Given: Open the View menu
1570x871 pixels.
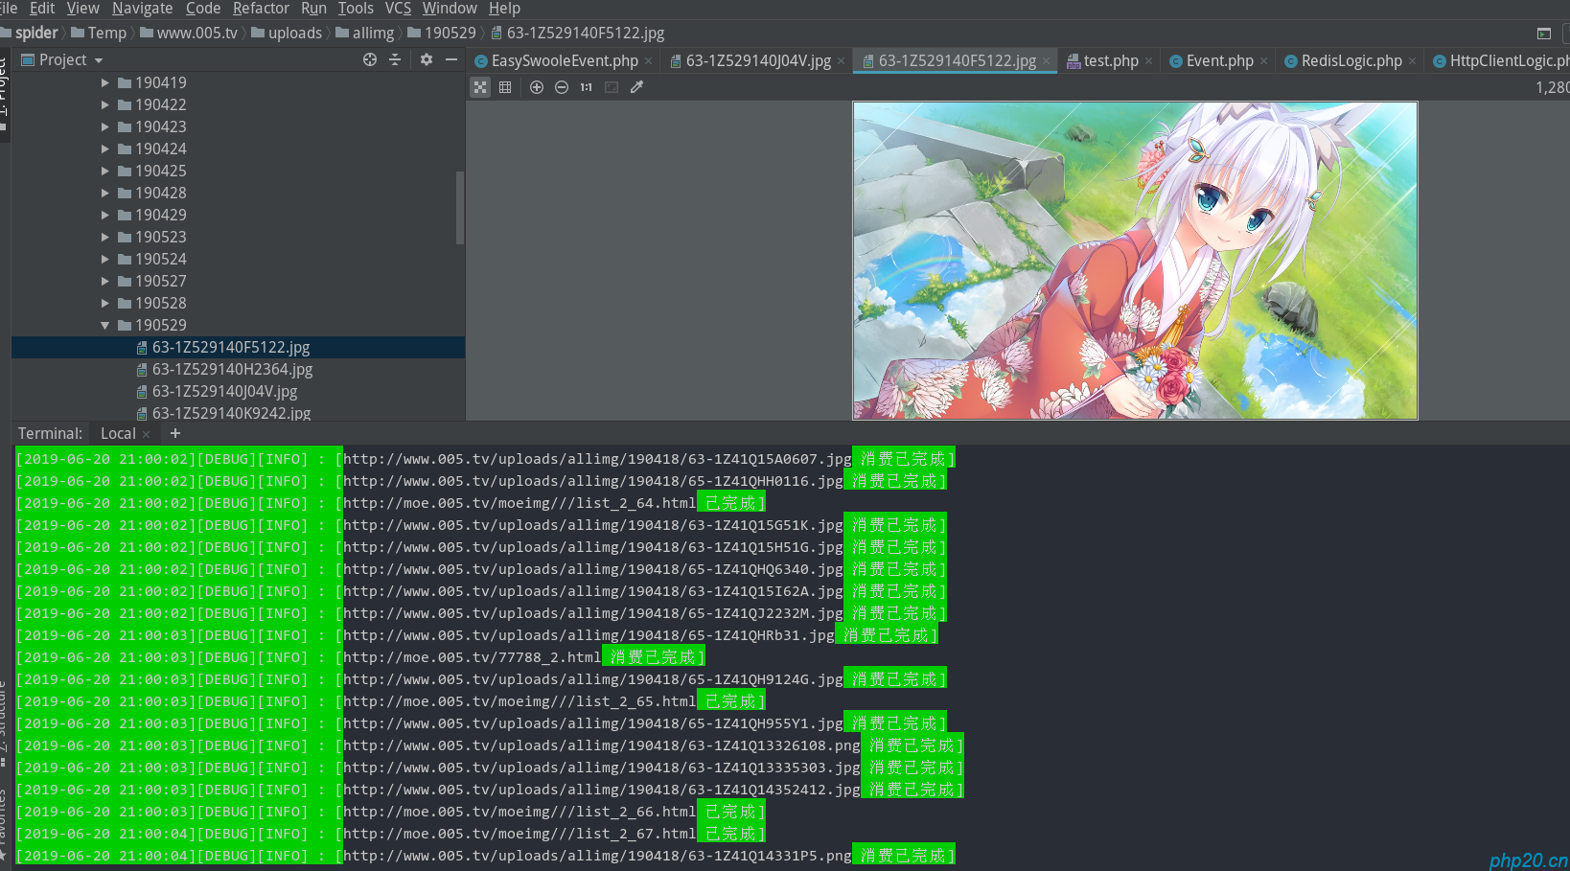Looking at the screenshot, I should point(82,9).
